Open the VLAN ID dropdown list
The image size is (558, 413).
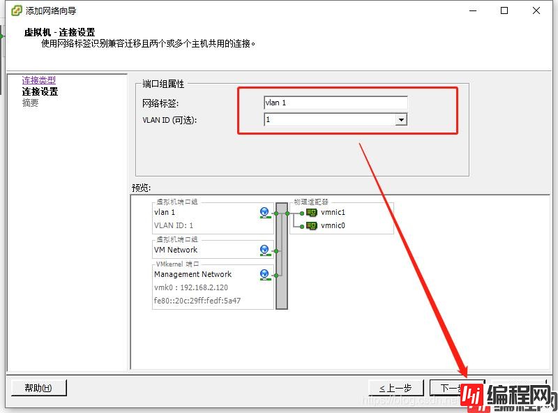(402, 119)
